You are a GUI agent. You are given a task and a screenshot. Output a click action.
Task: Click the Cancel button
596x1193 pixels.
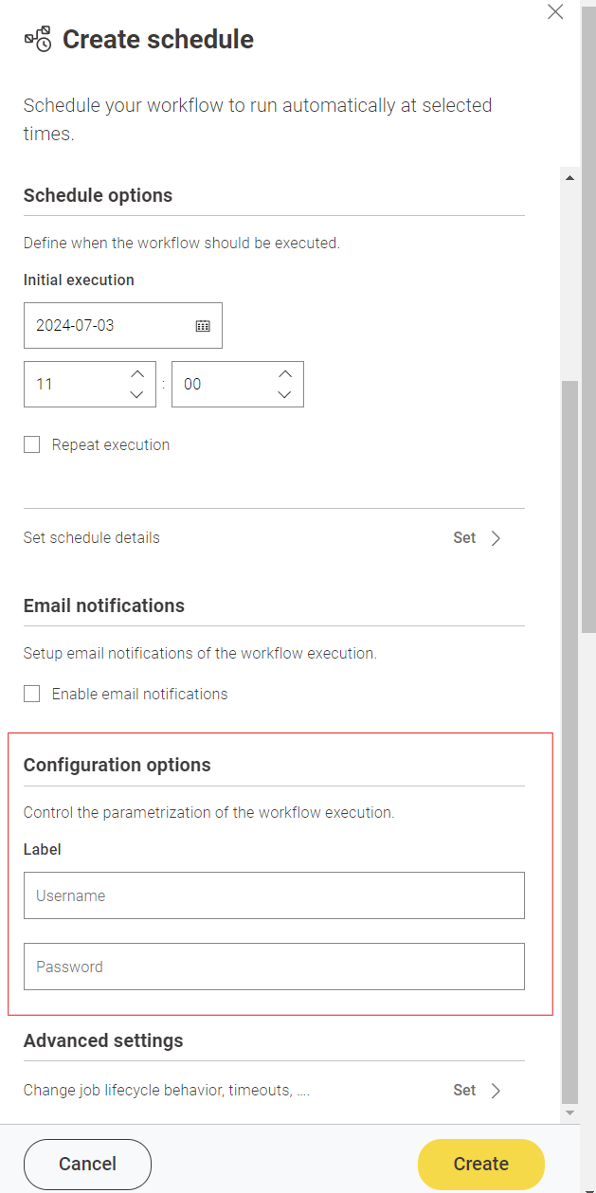click(87, 1164)
